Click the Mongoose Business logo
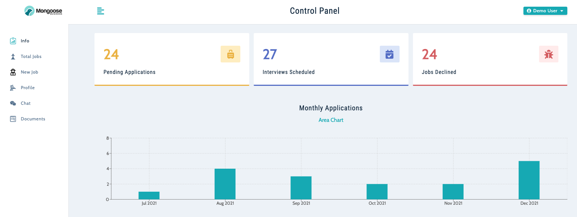The image size is (577, 217). pos(43,11)
